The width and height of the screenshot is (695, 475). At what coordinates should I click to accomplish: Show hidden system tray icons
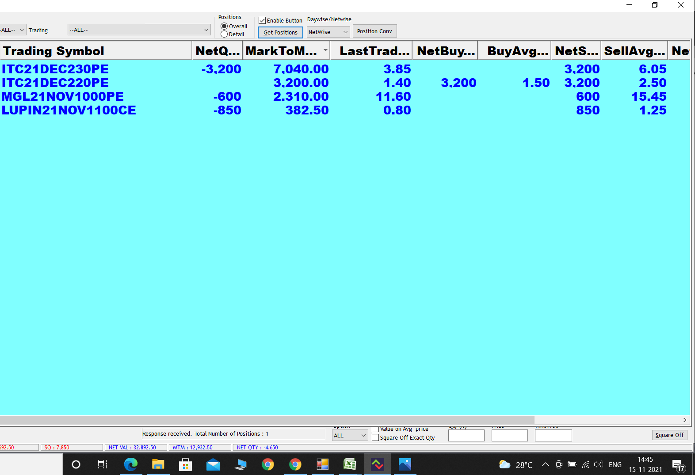pyautogui.click(x=546, y=464)
